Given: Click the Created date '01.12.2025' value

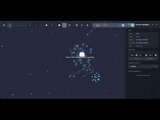Looking at the screenshot, I should pos(142,40).
